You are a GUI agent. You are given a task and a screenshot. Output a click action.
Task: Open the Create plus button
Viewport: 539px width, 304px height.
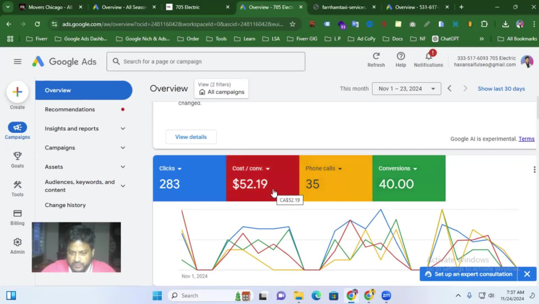(17, 92)
